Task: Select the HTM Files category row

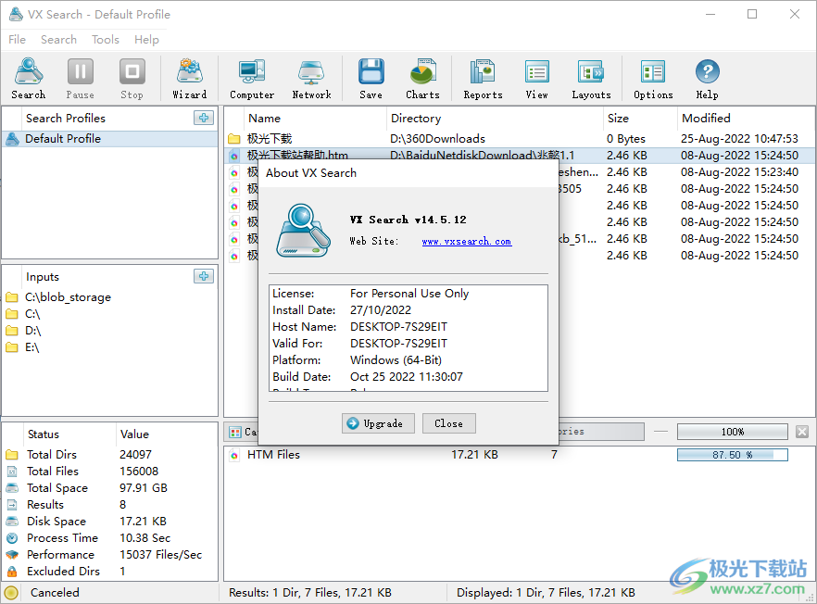Action: (519, 455)
